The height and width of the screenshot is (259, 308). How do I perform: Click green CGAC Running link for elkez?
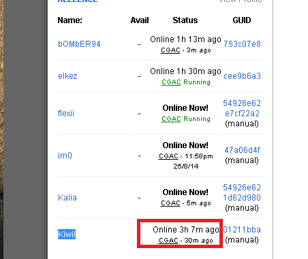tap(186, 82)
